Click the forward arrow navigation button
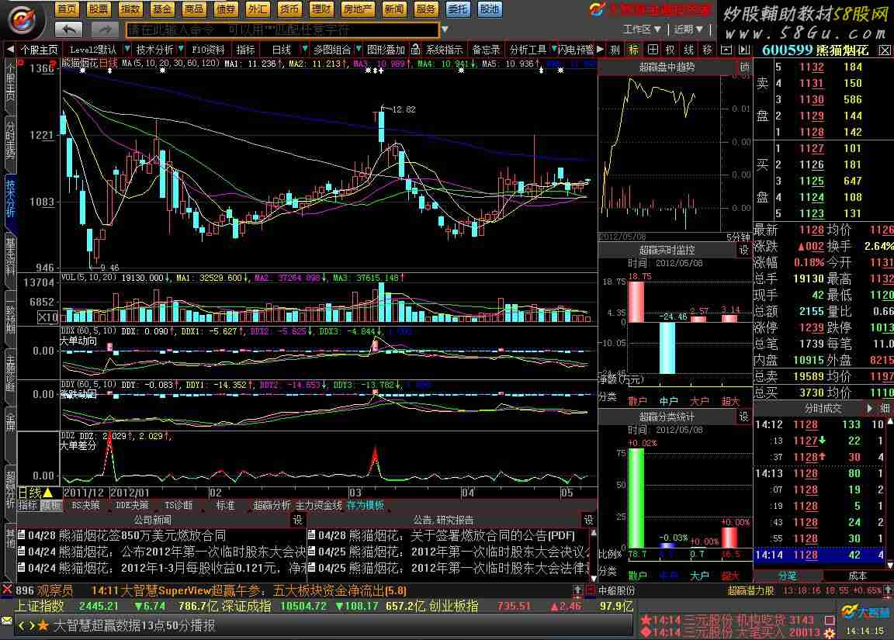 tap(105, 29)
